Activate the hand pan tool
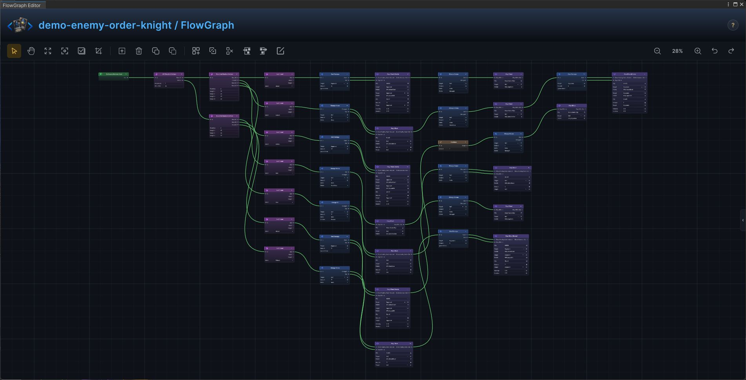The image size is (746, 380). 31,51
